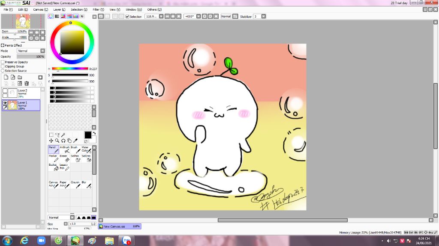Open the Stabilizer value dropdown
This screenshot has width=439, height=246.
pyautogui.click(x=263, y=17)
